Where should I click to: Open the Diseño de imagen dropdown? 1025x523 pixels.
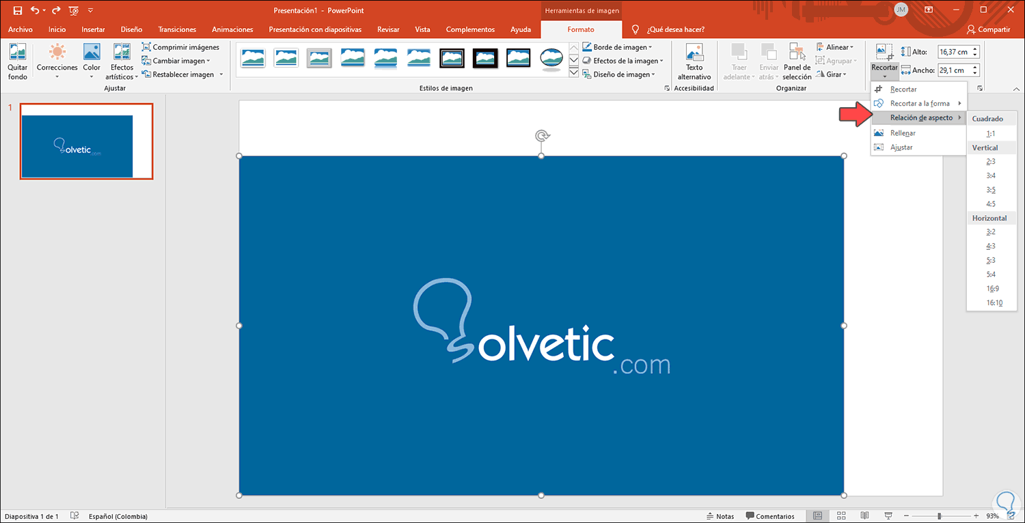tap(618, 74)
